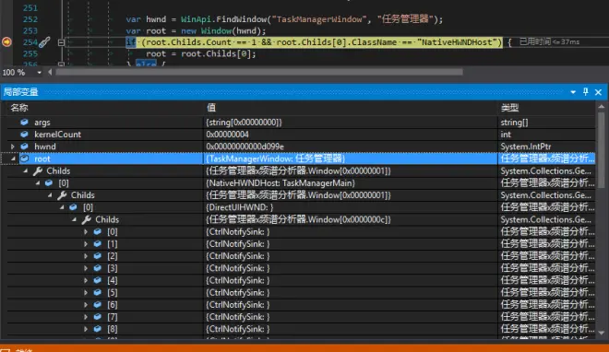Collapse the [0] DirectUIHWND item
609x352 pixels.
tap(62, 207)
